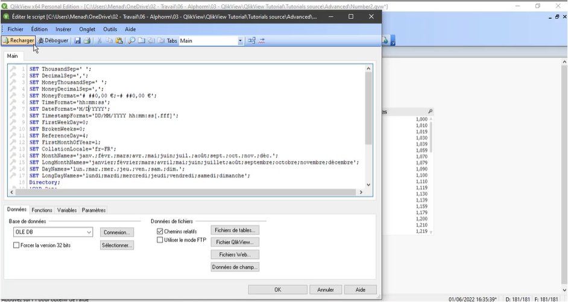Open the table viewer icon

tap(252, 41)
